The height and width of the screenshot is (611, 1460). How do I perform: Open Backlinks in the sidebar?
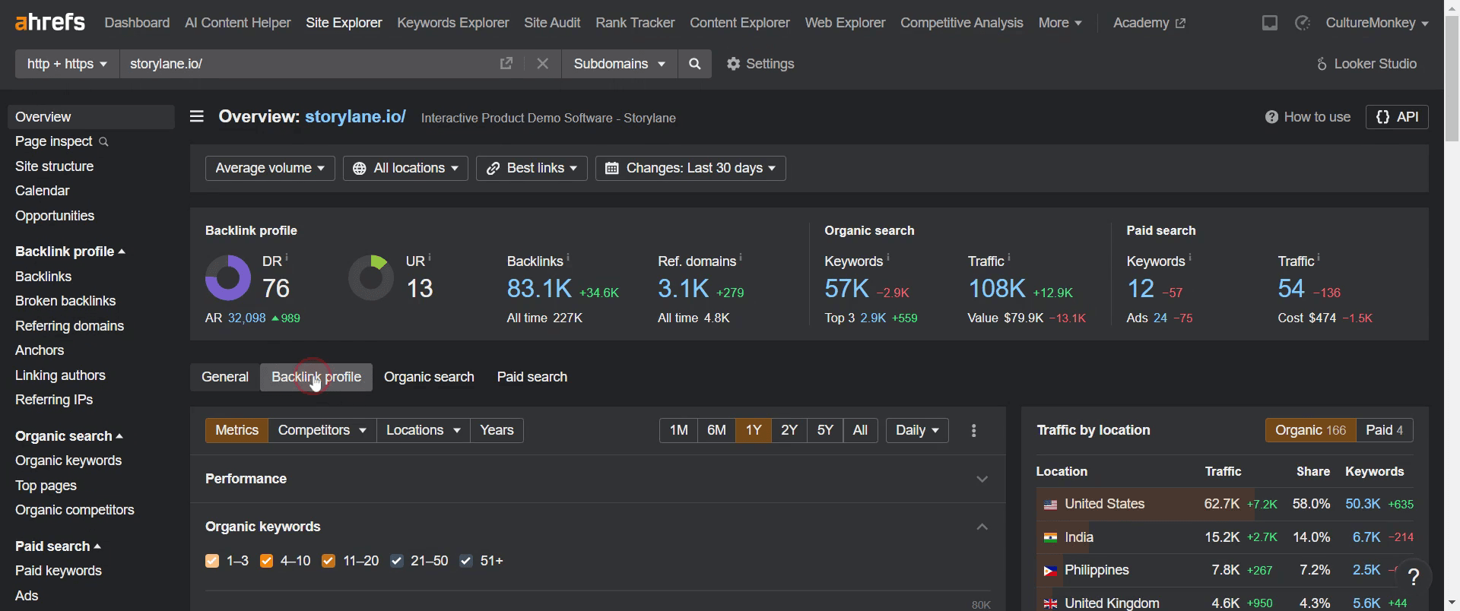pyautogui.click(x=43, y=277)
